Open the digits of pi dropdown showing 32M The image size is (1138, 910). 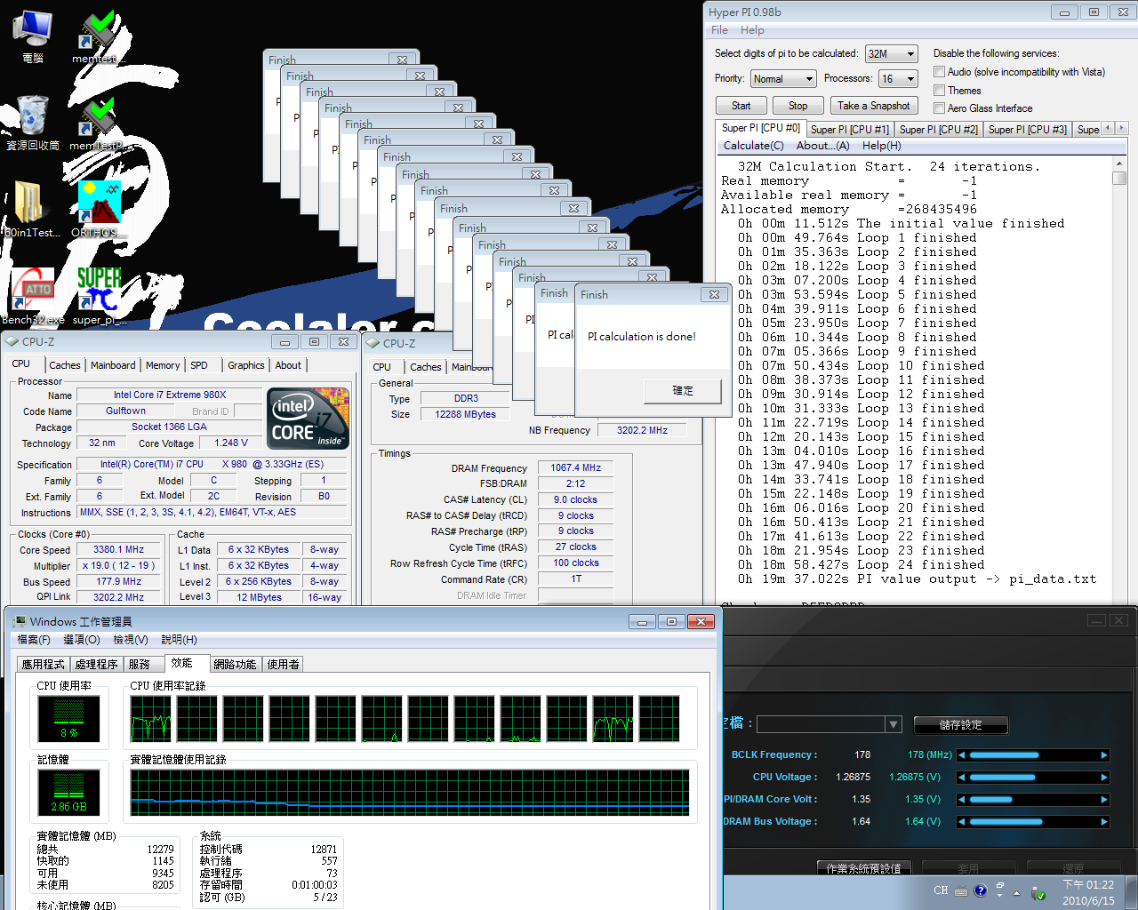pyautogui.click(x=891, y=54)
